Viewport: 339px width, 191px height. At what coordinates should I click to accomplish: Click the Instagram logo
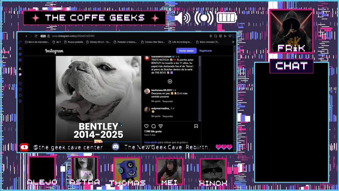54,51
